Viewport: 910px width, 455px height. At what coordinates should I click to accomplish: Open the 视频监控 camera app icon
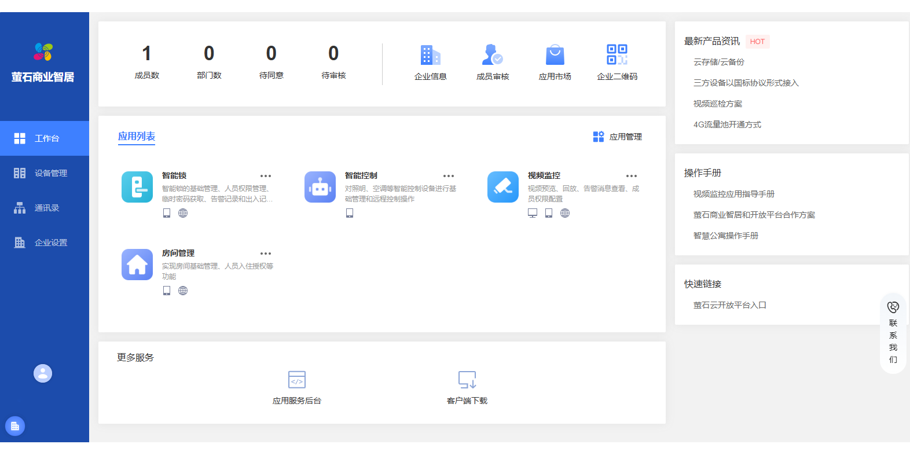(x=503, y=187)
